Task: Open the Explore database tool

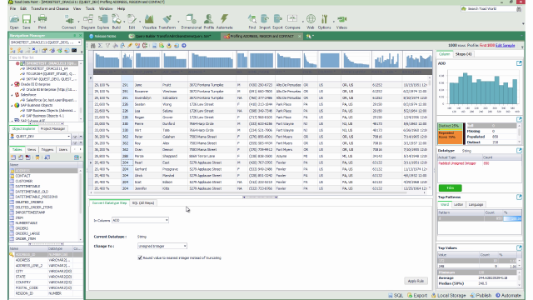Action: [103, 22]
